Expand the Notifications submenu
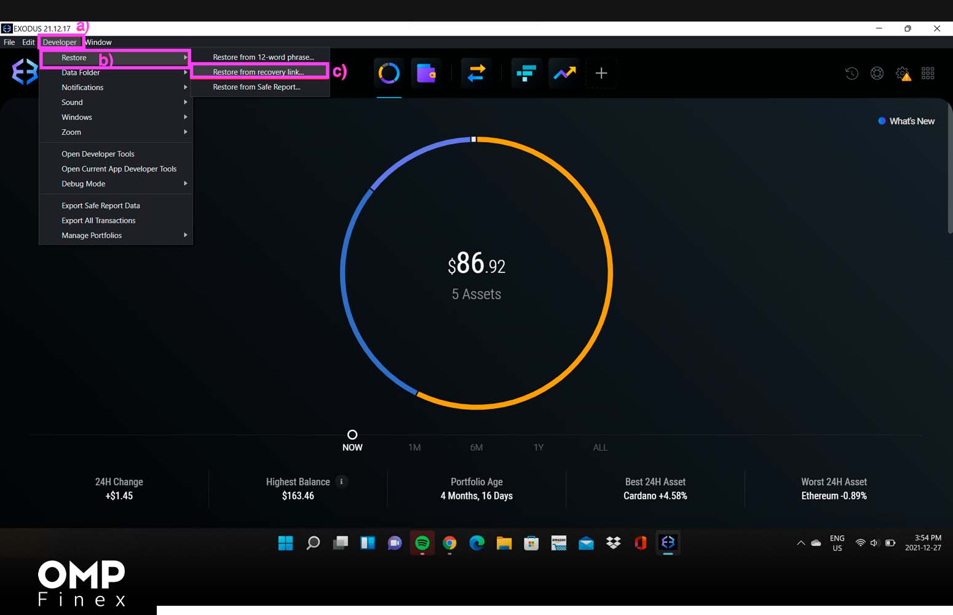 (x=116, y=87)
